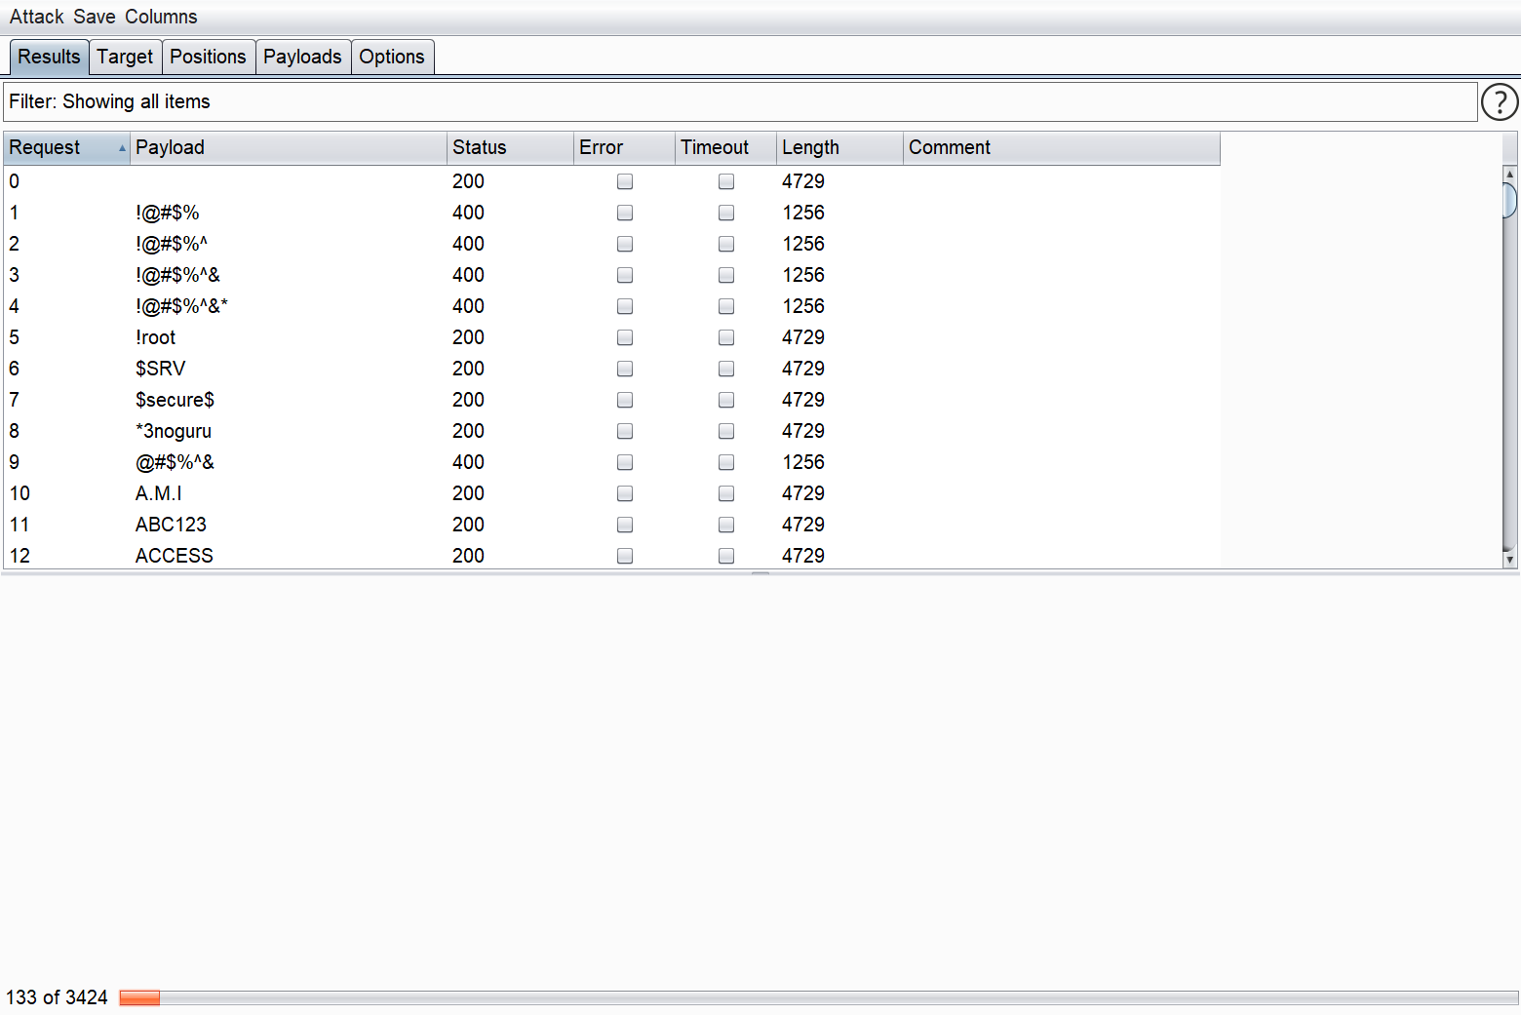Screen dimensions: 1521x1015
Task: Open the Options tab
Action: pos(391,57)
